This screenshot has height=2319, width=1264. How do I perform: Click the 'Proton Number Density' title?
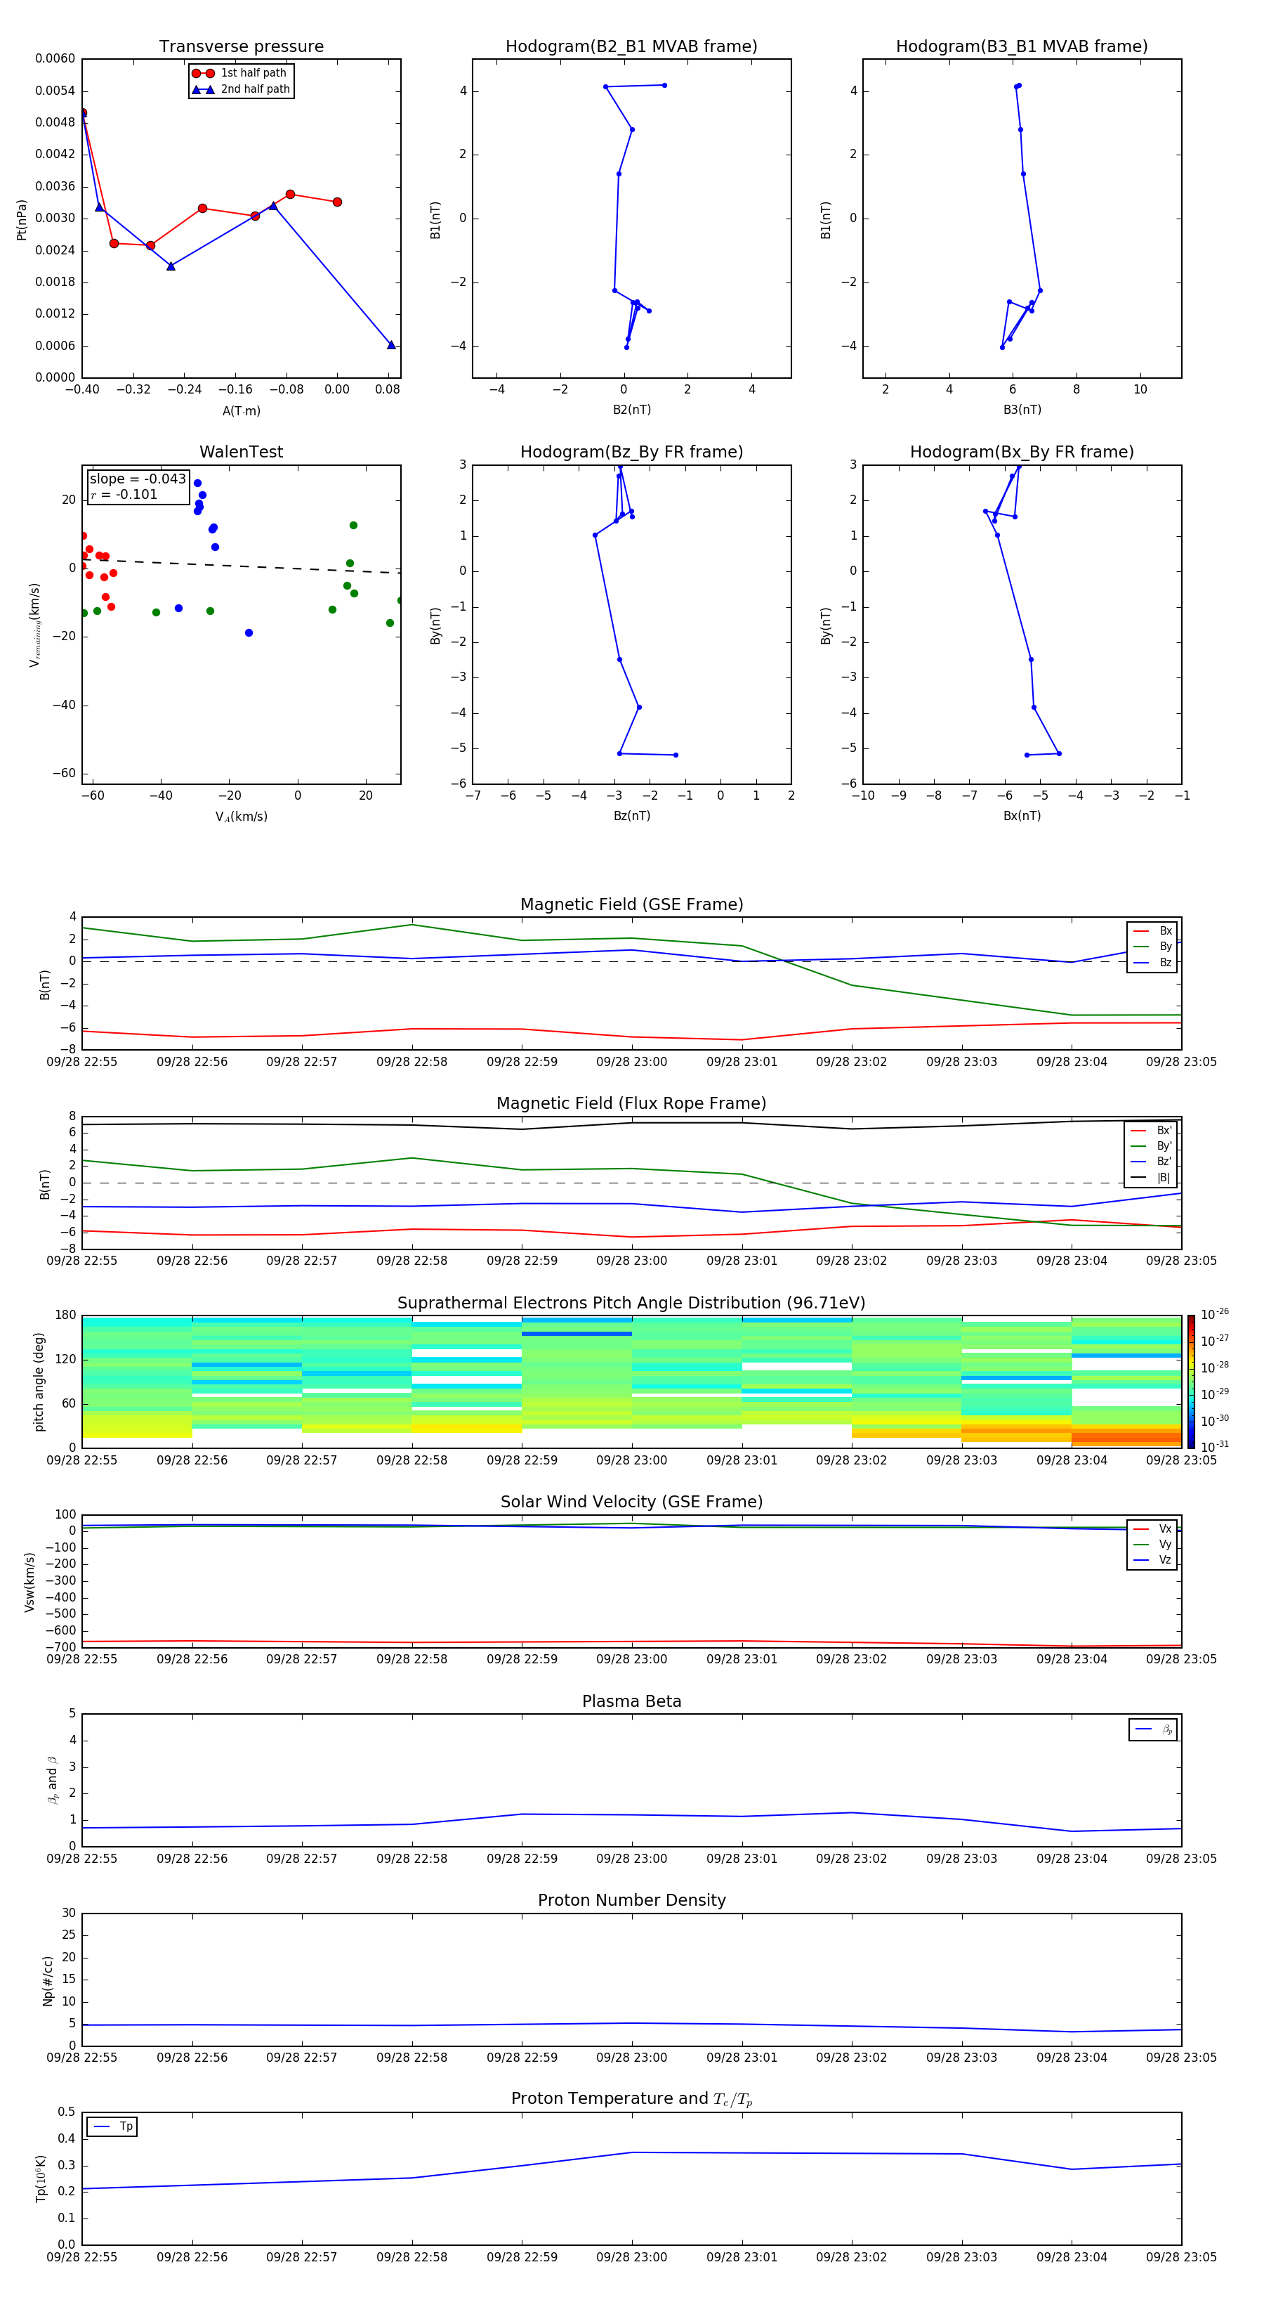coord(631,1900)
